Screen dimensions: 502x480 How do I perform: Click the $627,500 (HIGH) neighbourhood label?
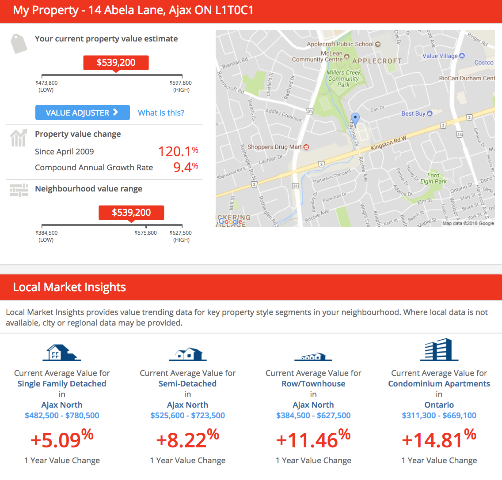[181, 236]
